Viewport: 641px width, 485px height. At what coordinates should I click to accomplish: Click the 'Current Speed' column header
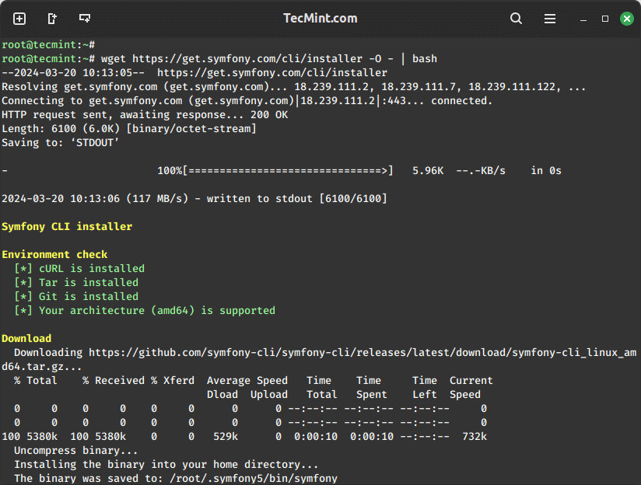[471, 387]
